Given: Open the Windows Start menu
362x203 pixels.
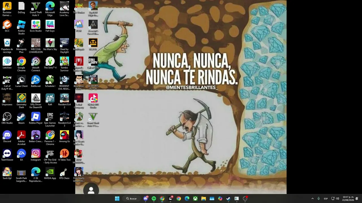Looking at the screenshot, I should point(117,198).
